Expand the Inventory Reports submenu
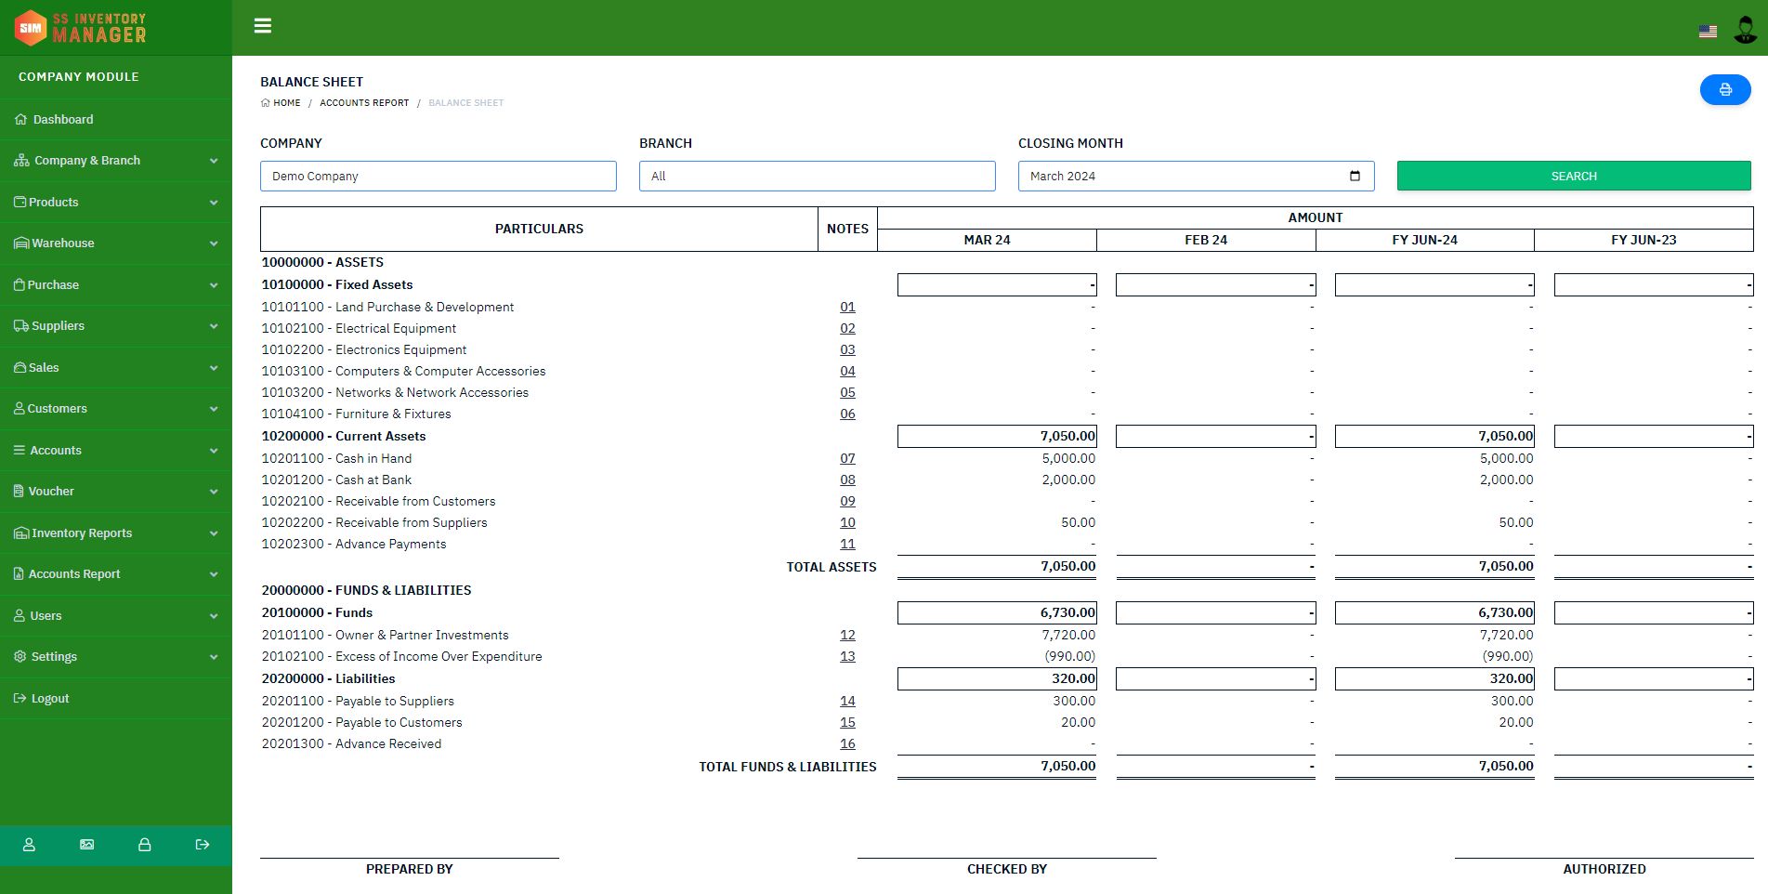This screenshot has height=894, width=1768. [x=115, y=533]
